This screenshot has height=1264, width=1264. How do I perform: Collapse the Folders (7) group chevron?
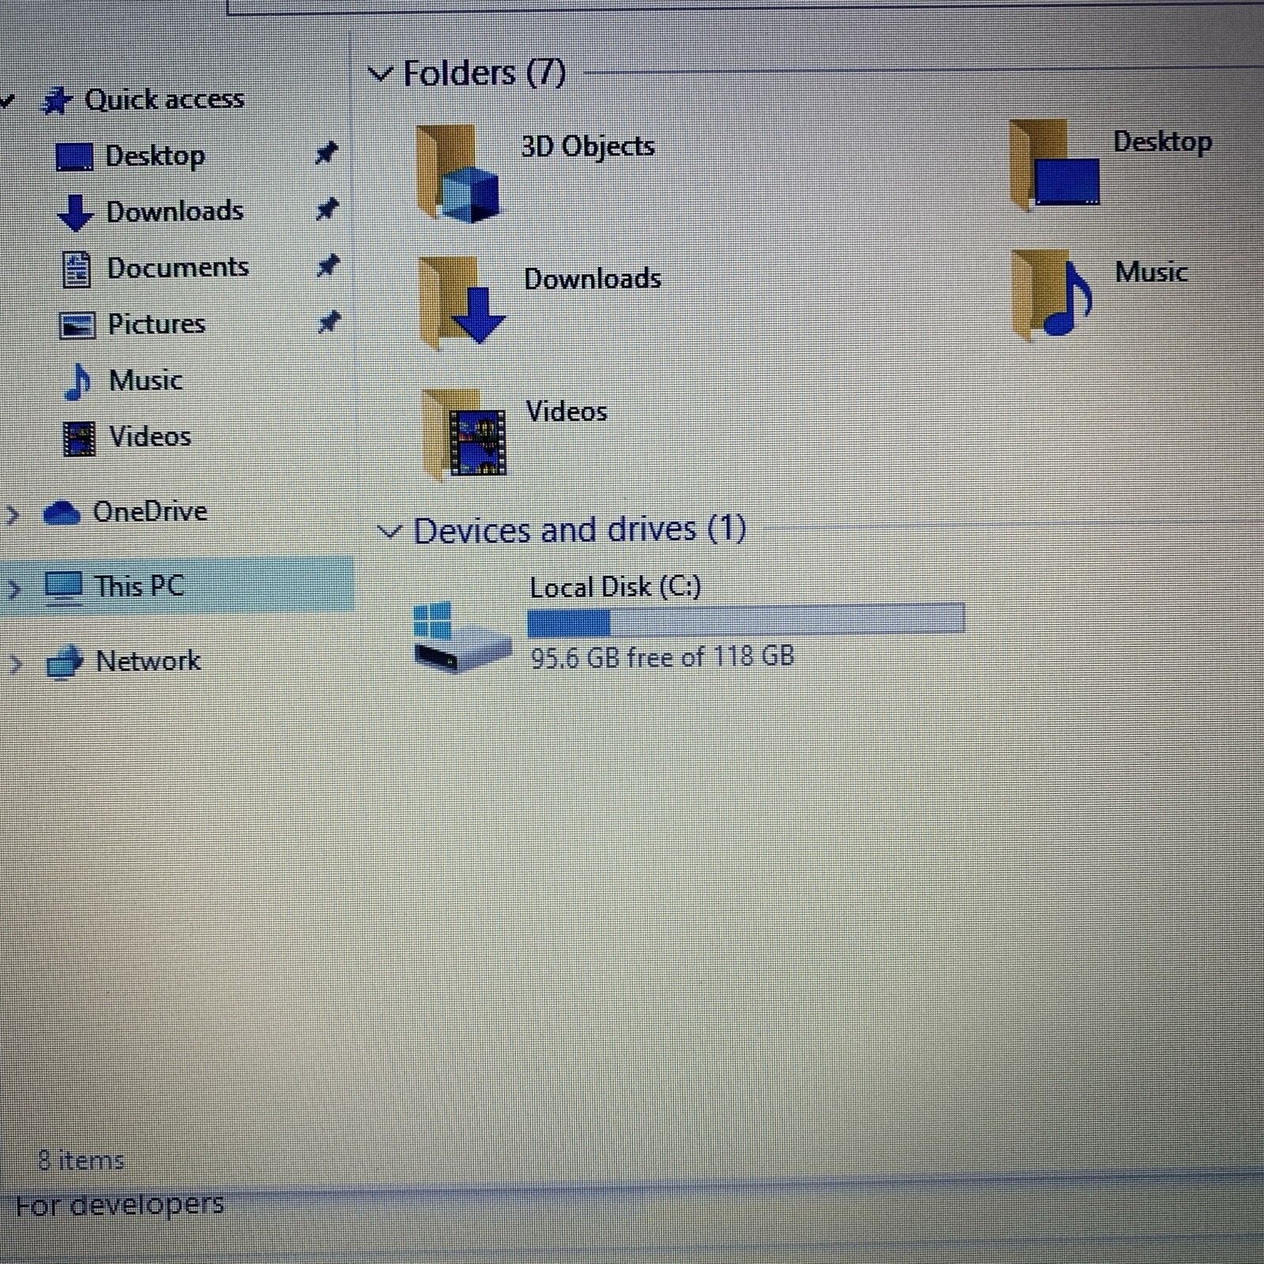pyautogui.click(x=381, y=74)
